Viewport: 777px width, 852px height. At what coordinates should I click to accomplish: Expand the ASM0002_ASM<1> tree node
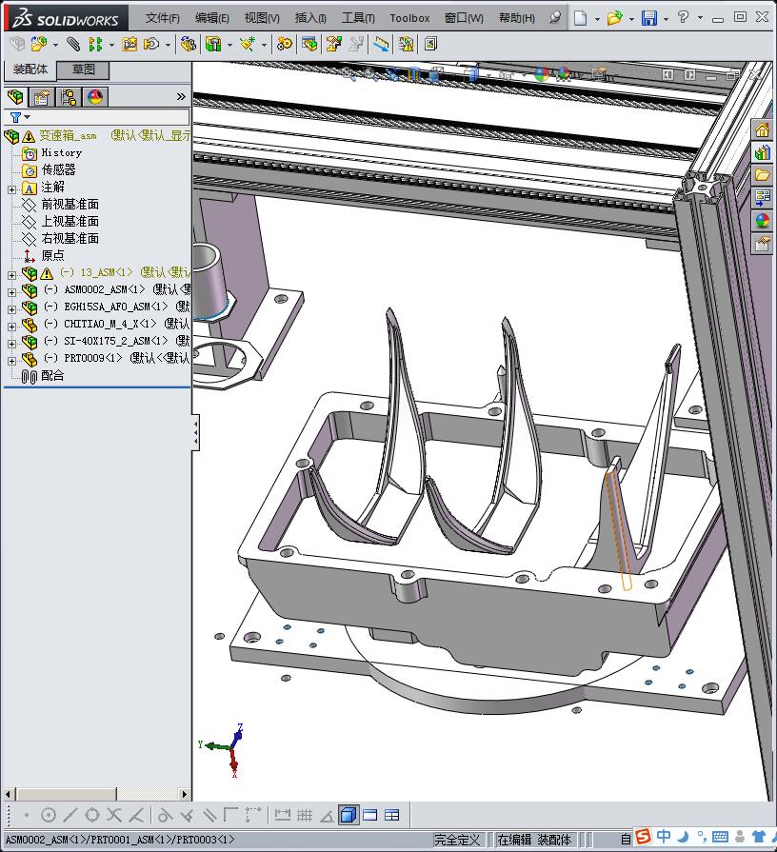pos(11,292)
